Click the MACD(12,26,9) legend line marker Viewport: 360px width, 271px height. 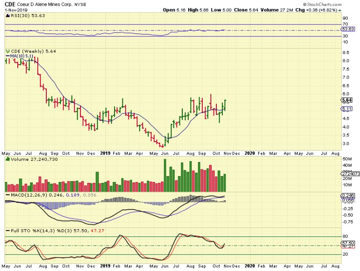click(x=8, y=195)
